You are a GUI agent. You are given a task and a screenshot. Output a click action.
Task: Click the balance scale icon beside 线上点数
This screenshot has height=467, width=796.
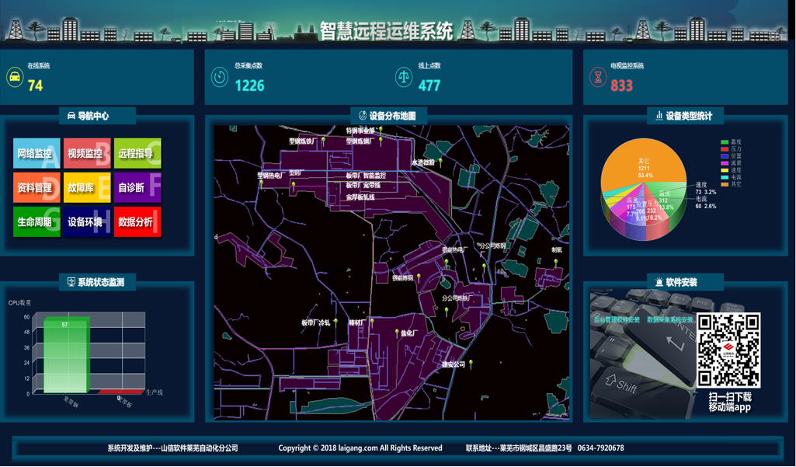(x=403, y=77)
